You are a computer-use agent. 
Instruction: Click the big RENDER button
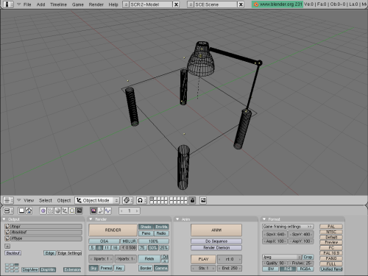(113, 230)
